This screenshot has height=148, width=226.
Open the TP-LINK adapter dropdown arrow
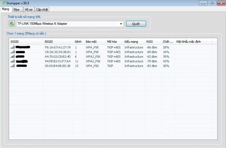(x=121, y=24)
